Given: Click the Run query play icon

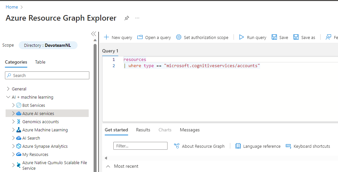Looking at the screenshot, I should pos(241,37).
